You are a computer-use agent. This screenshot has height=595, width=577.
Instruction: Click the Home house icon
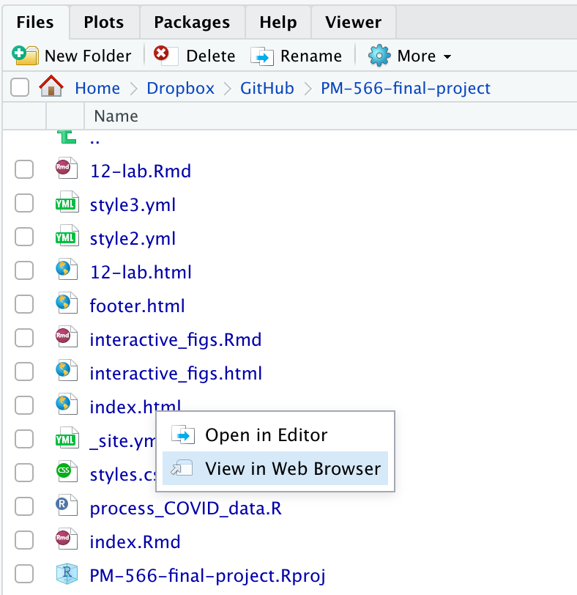(x=51, y=86)
